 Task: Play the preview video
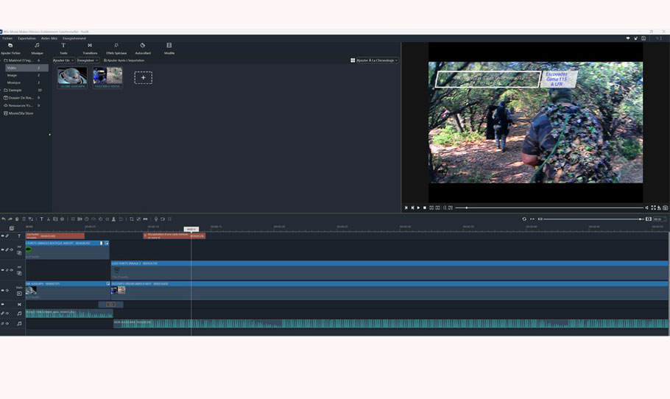(x=418, y=208)
